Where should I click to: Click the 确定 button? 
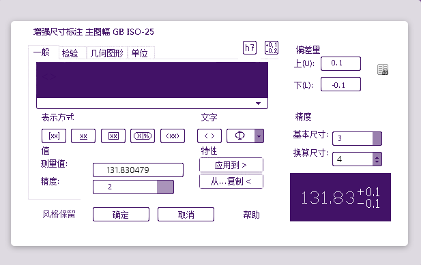(121, 215)
